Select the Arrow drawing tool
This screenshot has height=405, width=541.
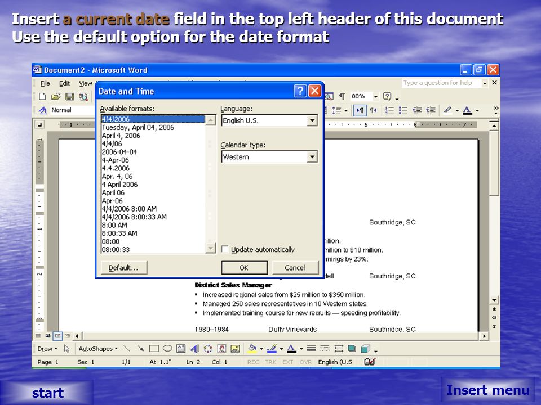tap(140, 349)
